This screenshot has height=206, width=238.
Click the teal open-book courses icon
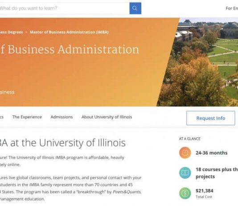[x=185, y=173]
